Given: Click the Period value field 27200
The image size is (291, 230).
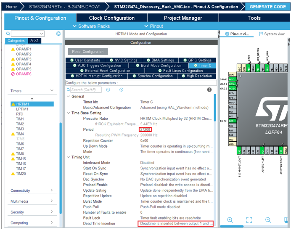Looking at the screenshot, I should click(x=145, y=130).
